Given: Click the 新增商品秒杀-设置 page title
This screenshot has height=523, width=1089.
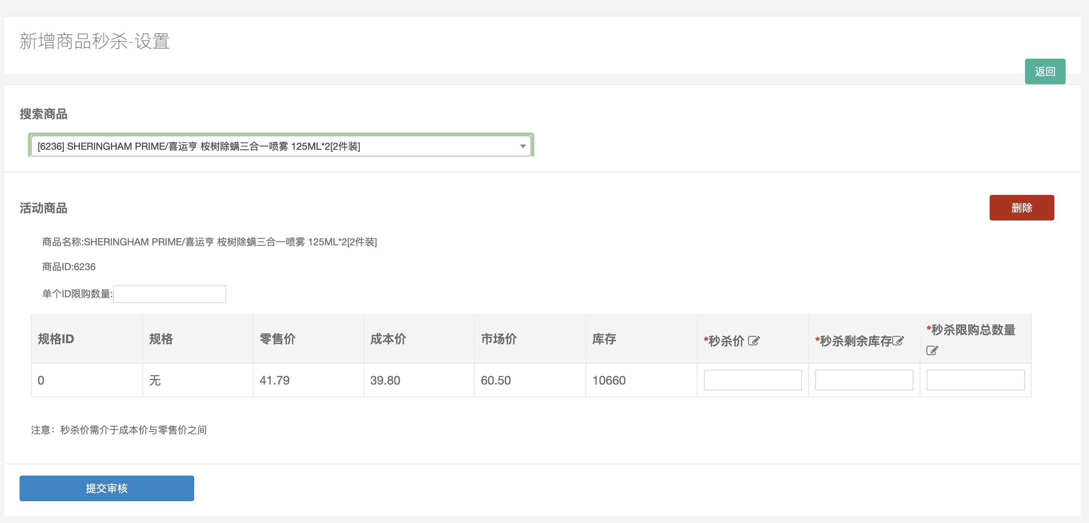Looking at the screenshot, I should coord(95,41).
